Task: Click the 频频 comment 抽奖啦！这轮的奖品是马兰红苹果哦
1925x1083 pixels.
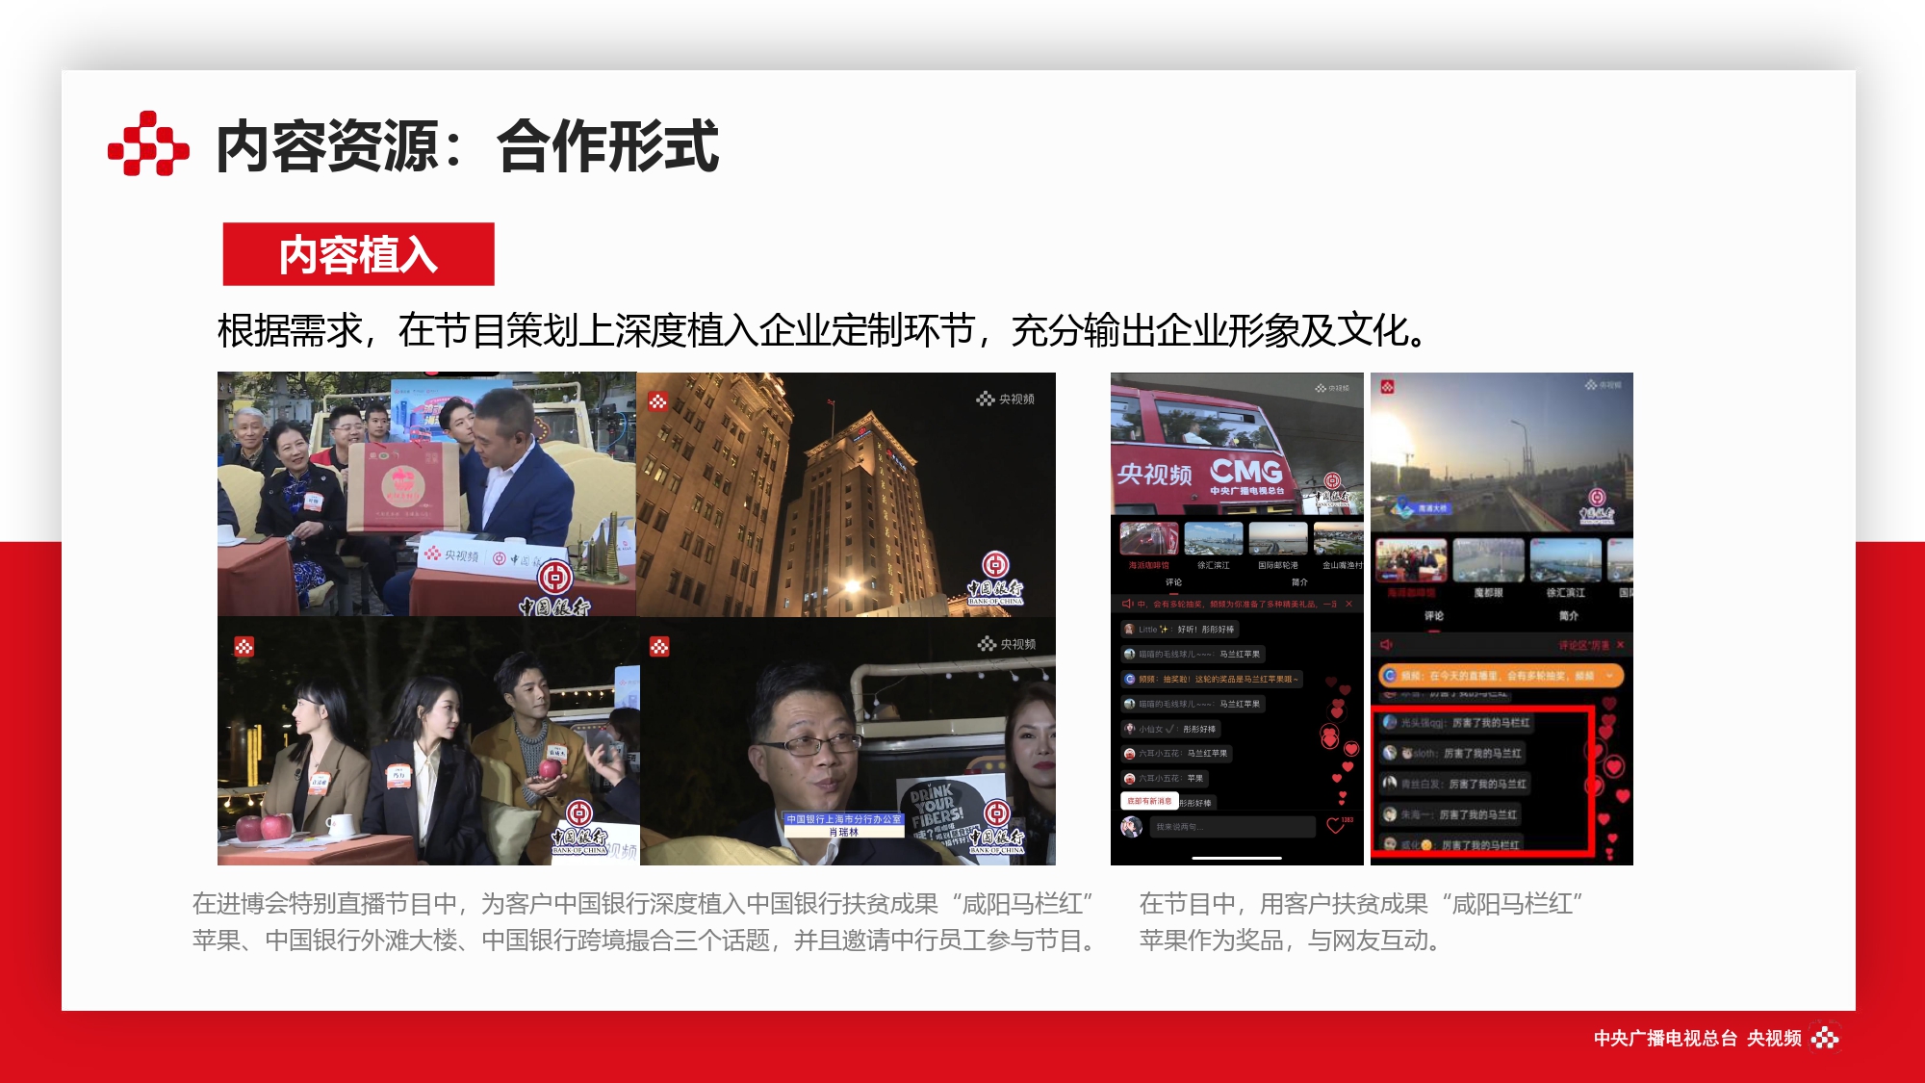Action: pos(1212,679)
